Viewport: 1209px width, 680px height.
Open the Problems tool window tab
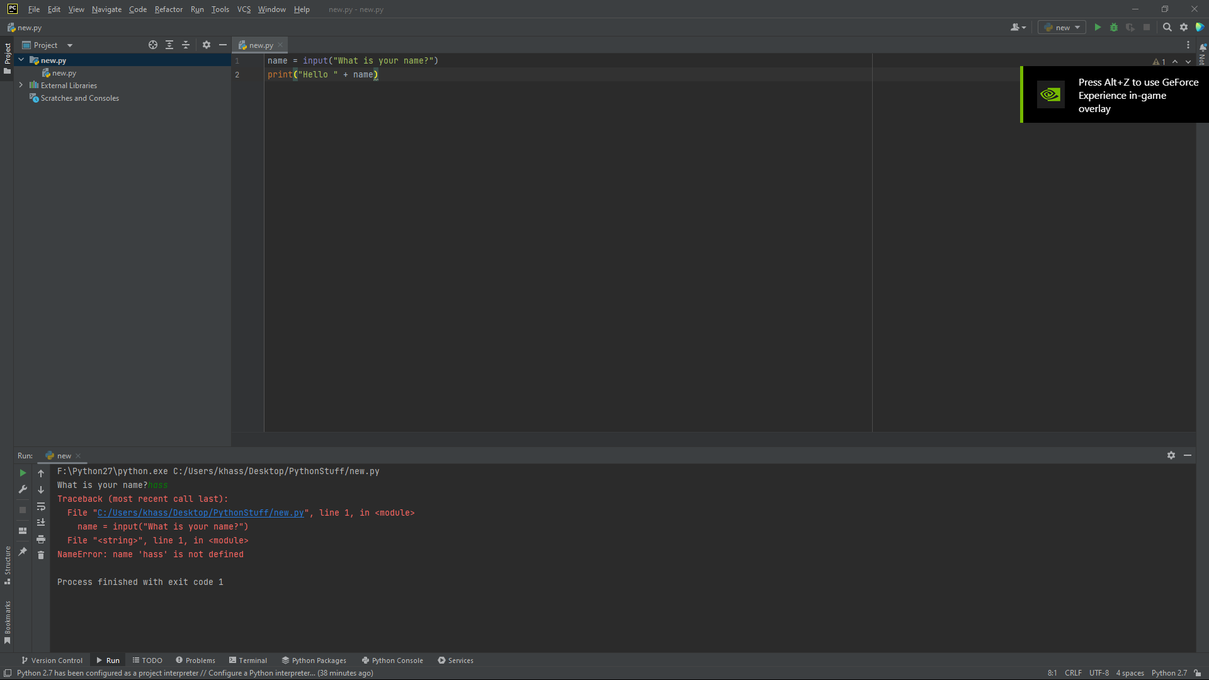(x=195, y=660)
